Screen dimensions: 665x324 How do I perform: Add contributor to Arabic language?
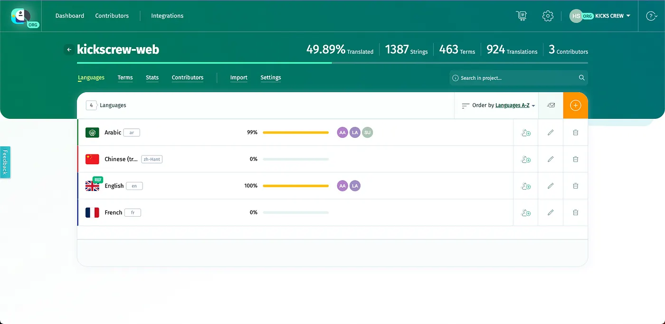coord(526,133)
